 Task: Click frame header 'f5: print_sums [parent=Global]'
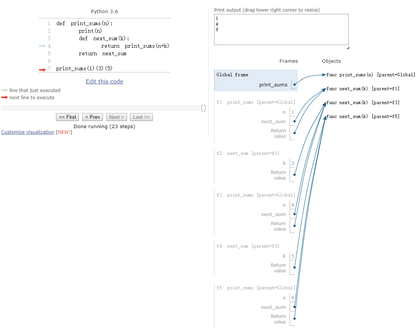coord(256,288)
